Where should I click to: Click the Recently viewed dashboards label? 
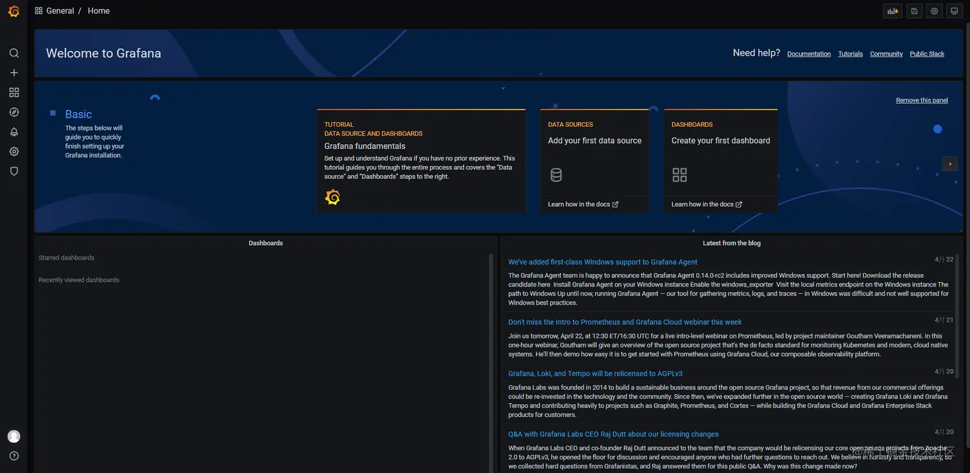[79, 280]
